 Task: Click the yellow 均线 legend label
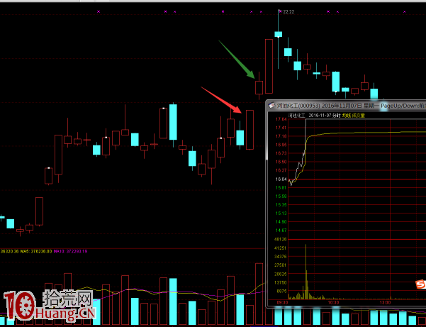(x=347, y=115)
